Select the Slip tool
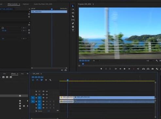The image size is (161, 119). pos(73,20)
